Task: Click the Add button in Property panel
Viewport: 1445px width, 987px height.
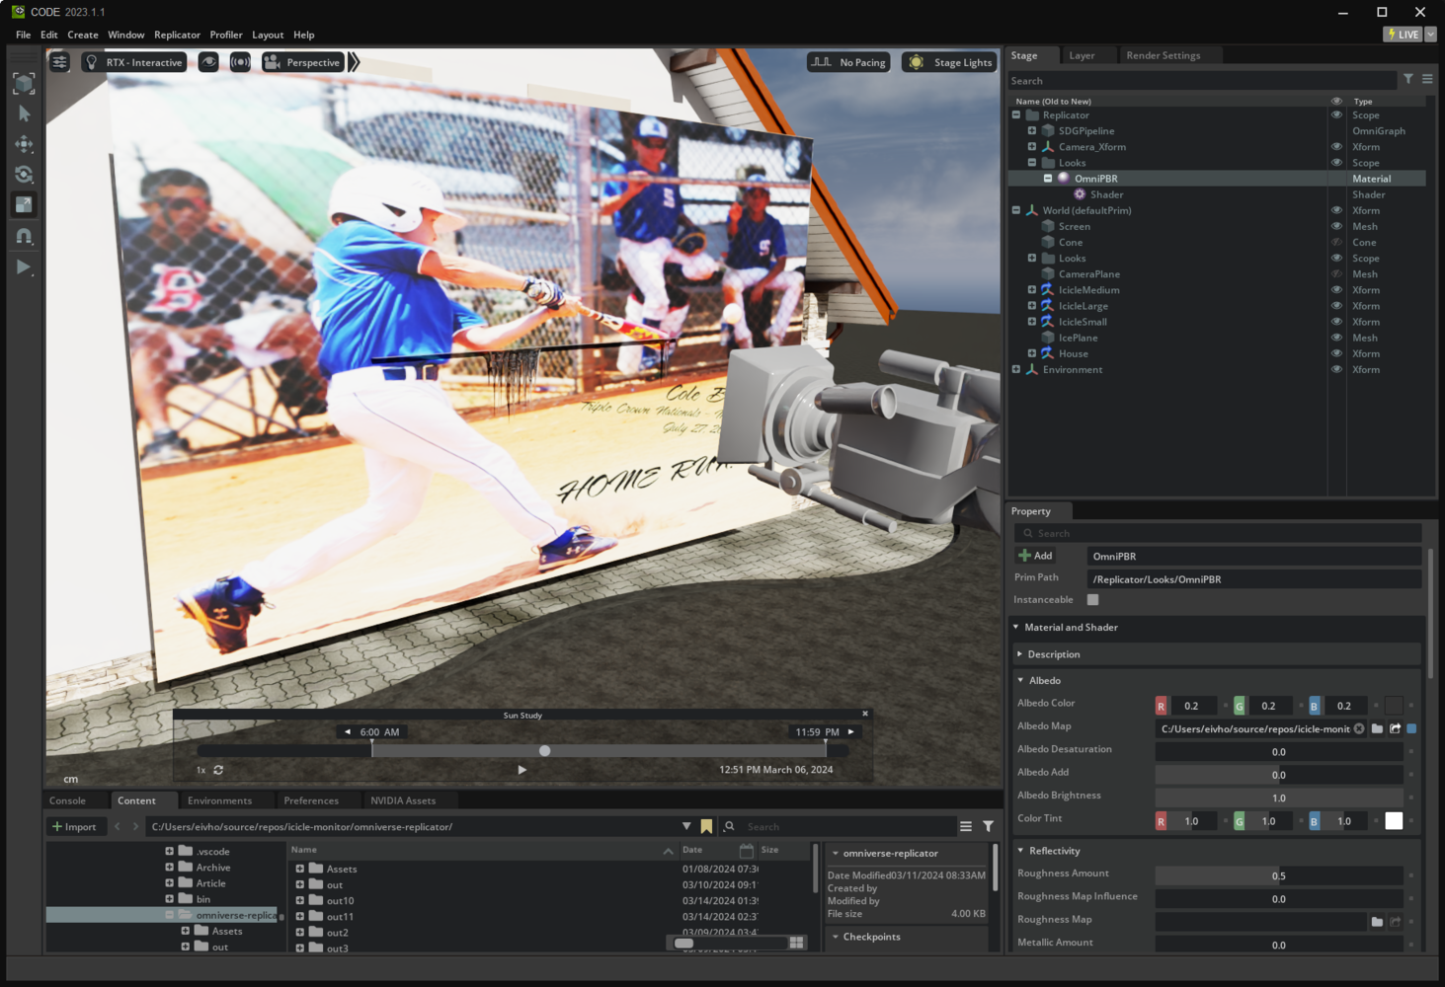Action: tap(1035, 556)
